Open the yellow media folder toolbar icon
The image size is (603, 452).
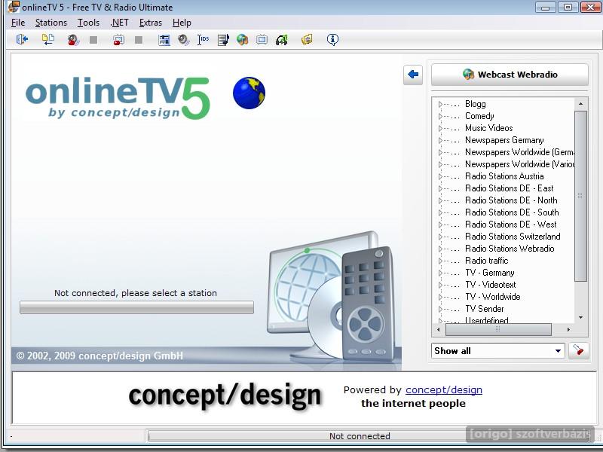(307, 40)
